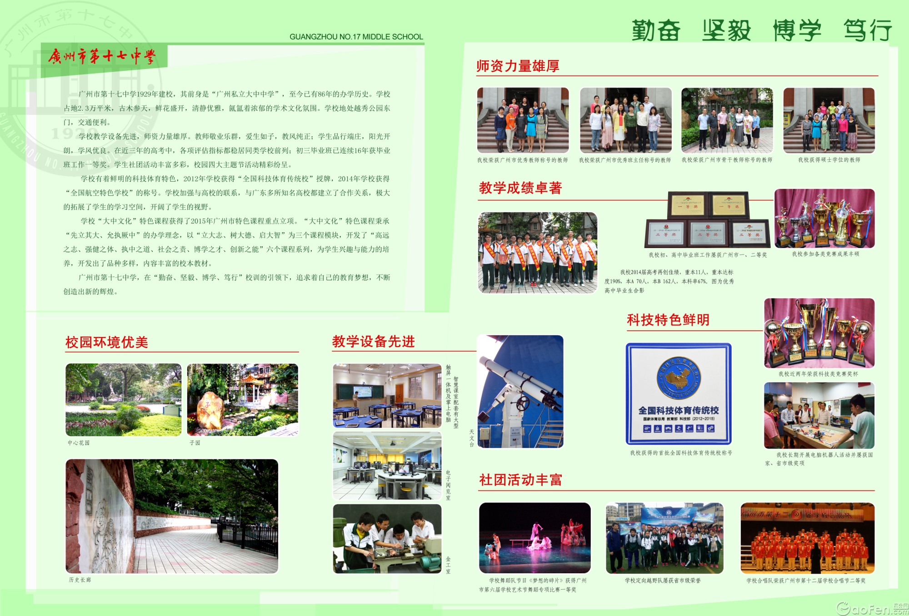
Task: Select the 历史长廊 corridor photo
Action: [x=172, y=516]
